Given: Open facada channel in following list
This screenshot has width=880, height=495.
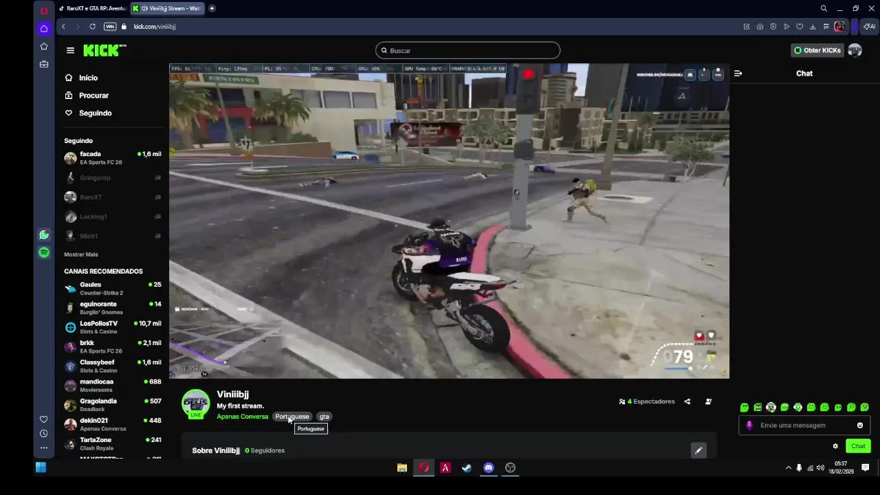Looking at the screenshot, I should 113,158.
